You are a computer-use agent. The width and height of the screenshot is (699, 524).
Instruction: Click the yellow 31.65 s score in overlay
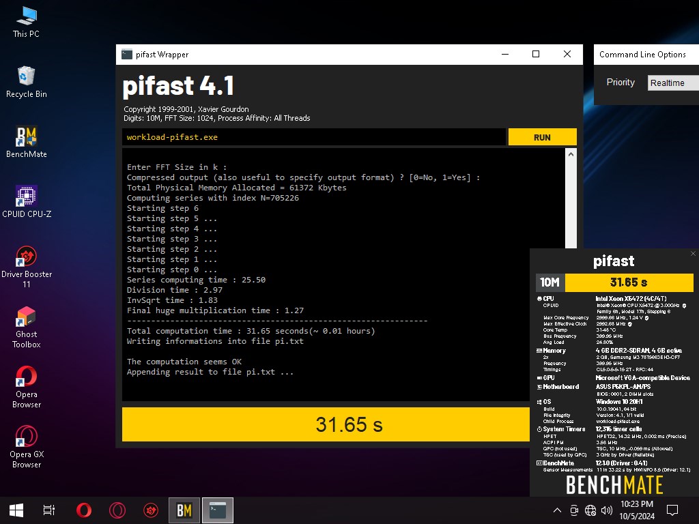pyautogui.click(x=629, y=282)
